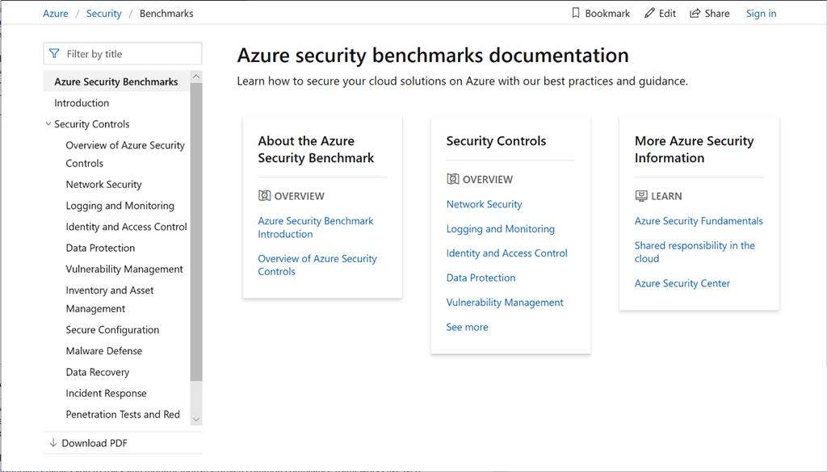Select Sign in
Viewport: 827px width, 472px height.
(x=761, y=13)
